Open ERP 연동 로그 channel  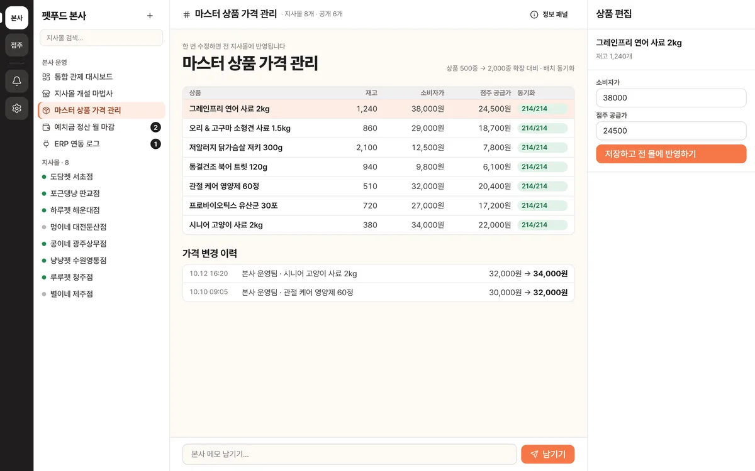coord(101,144)
